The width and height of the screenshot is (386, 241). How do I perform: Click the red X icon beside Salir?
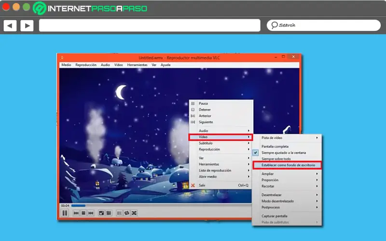(193, 186)
